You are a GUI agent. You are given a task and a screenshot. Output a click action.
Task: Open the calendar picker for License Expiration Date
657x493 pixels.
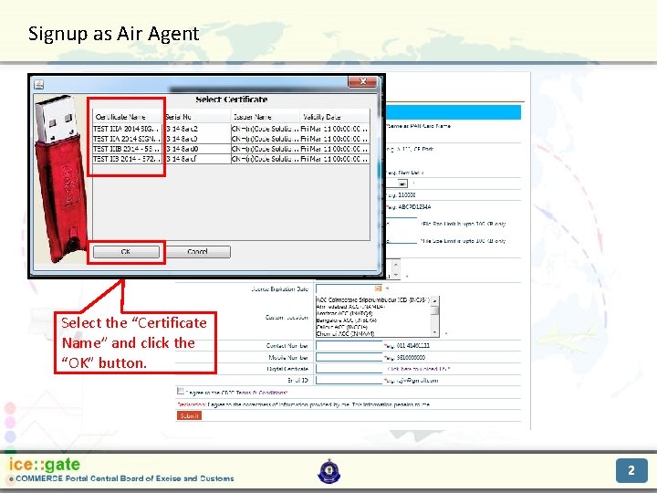tap(378, 288)
